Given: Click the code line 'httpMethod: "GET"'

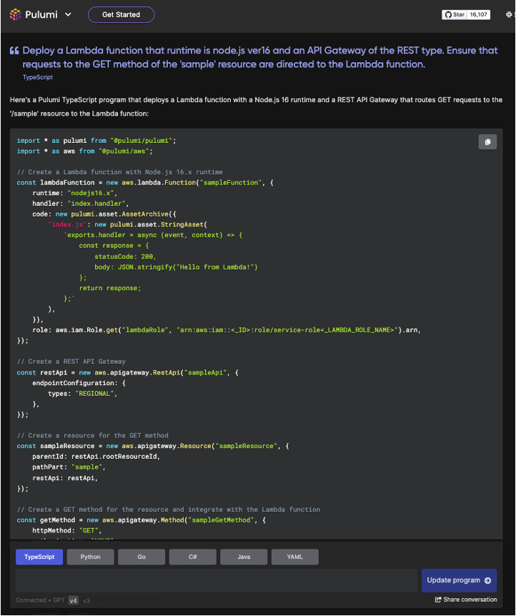Looking at the screenshot, I should (66, 530).
